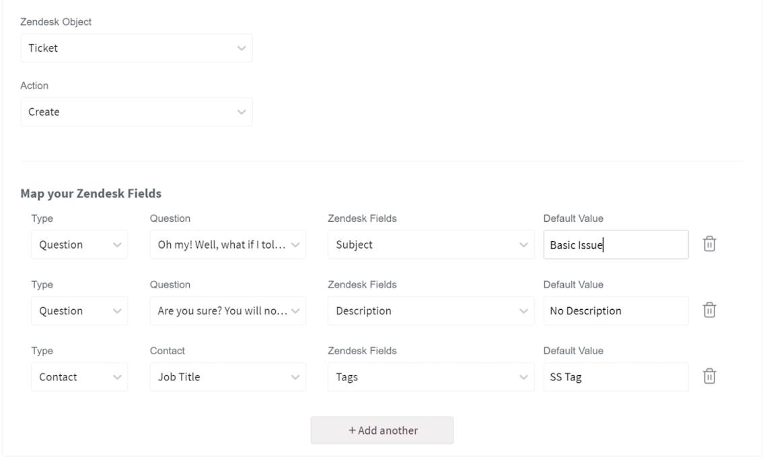Viewport: 765px width, 461px height.
Task: Delete the Subject field mapping row
Action: [x=709, y=245]
